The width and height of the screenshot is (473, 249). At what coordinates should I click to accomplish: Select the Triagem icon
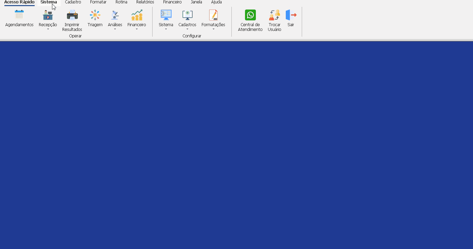(x=95, y=15)
